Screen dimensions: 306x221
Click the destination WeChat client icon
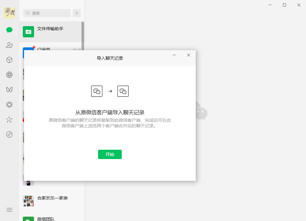click(123, 91)
